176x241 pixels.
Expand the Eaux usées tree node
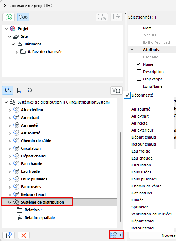point(9,187)
